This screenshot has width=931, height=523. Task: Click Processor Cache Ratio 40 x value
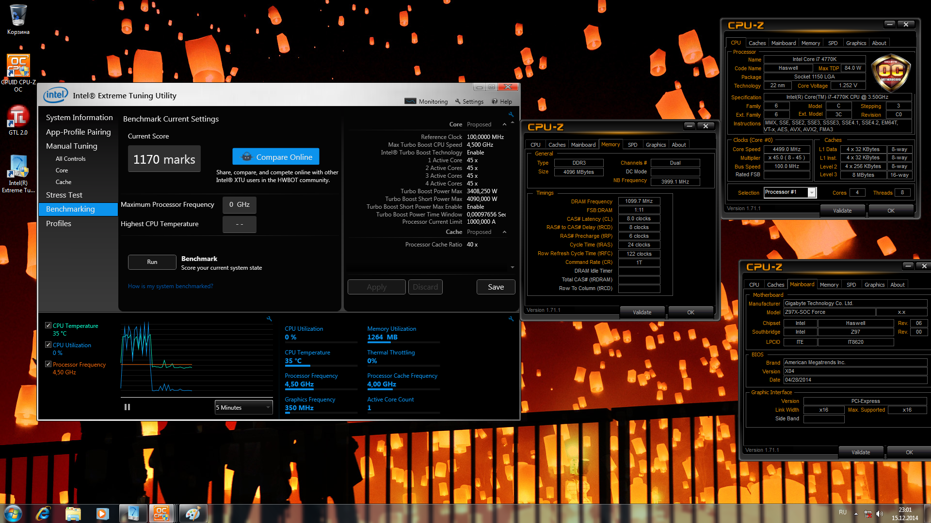[x=472, y=245]
